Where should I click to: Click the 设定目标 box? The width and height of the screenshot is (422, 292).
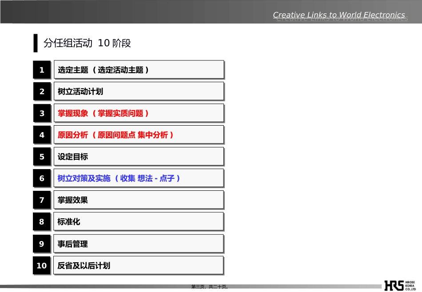pyautogui.click(x=139, y=157)
